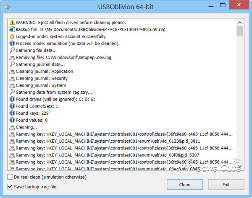Image resolution: width=252 pixels, height=198 pixels.
Task: Select the "Found keys: 229" line
Action: pos(32,113)
